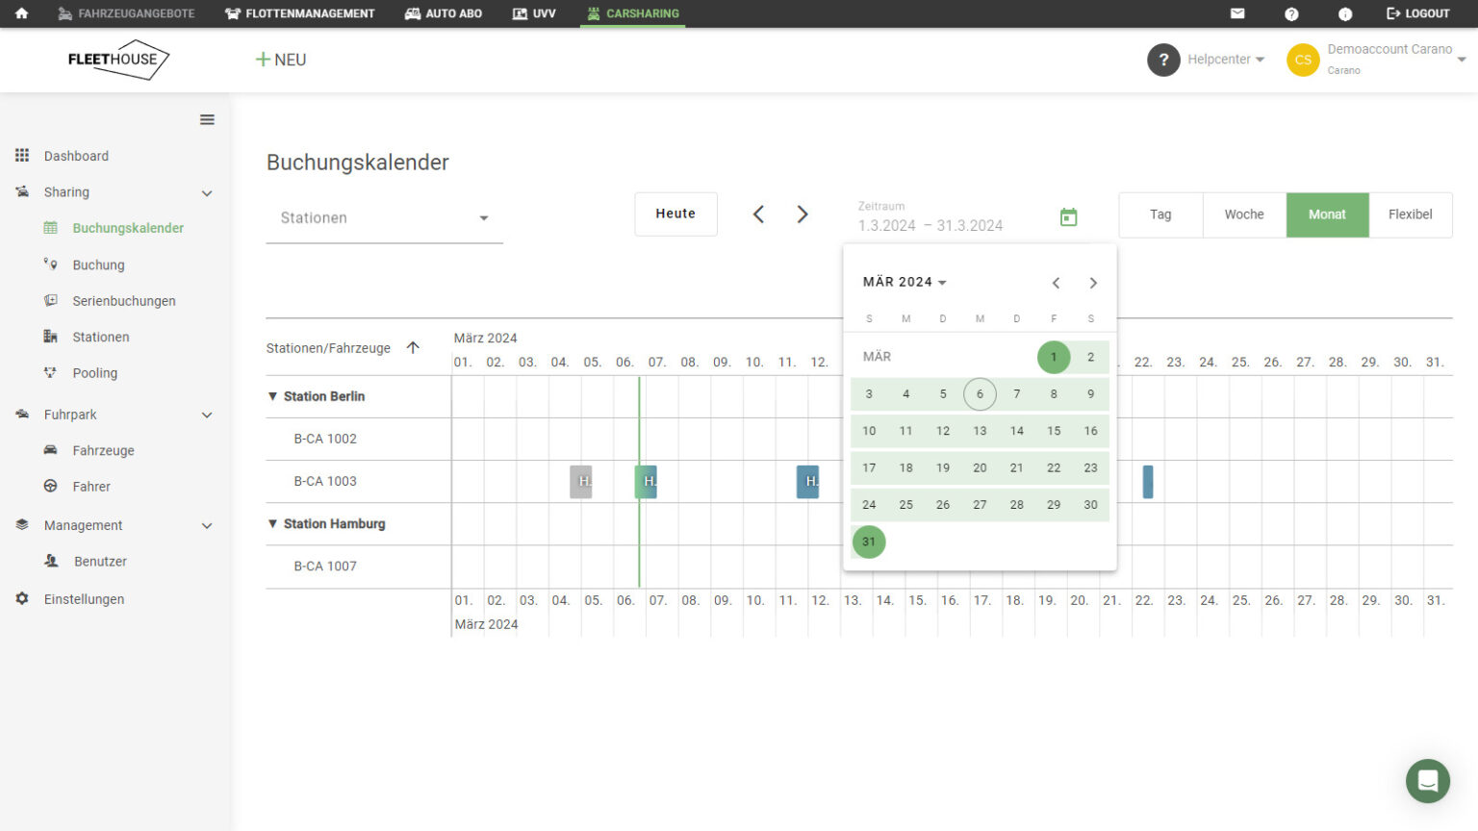Open Serienbuchungen via its sidebar icon
Image resolution: width=1478 pixels, height=831 pixels.
51,300
